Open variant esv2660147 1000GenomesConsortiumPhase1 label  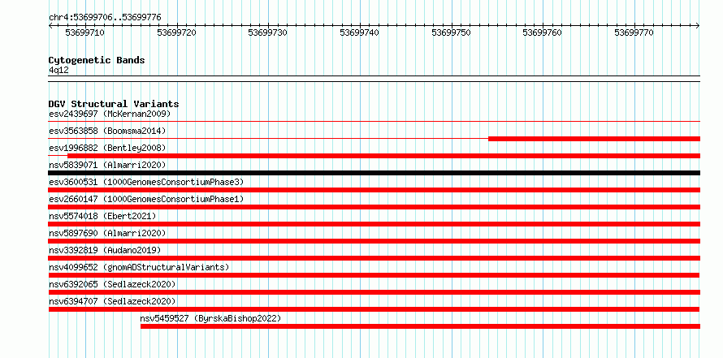pos(146,199)
